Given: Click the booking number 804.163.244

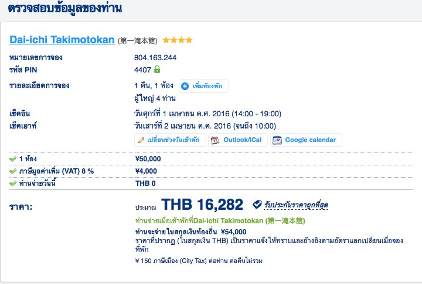Looking at the screenshot, I should pyautogui.click(x=155, y=58).
